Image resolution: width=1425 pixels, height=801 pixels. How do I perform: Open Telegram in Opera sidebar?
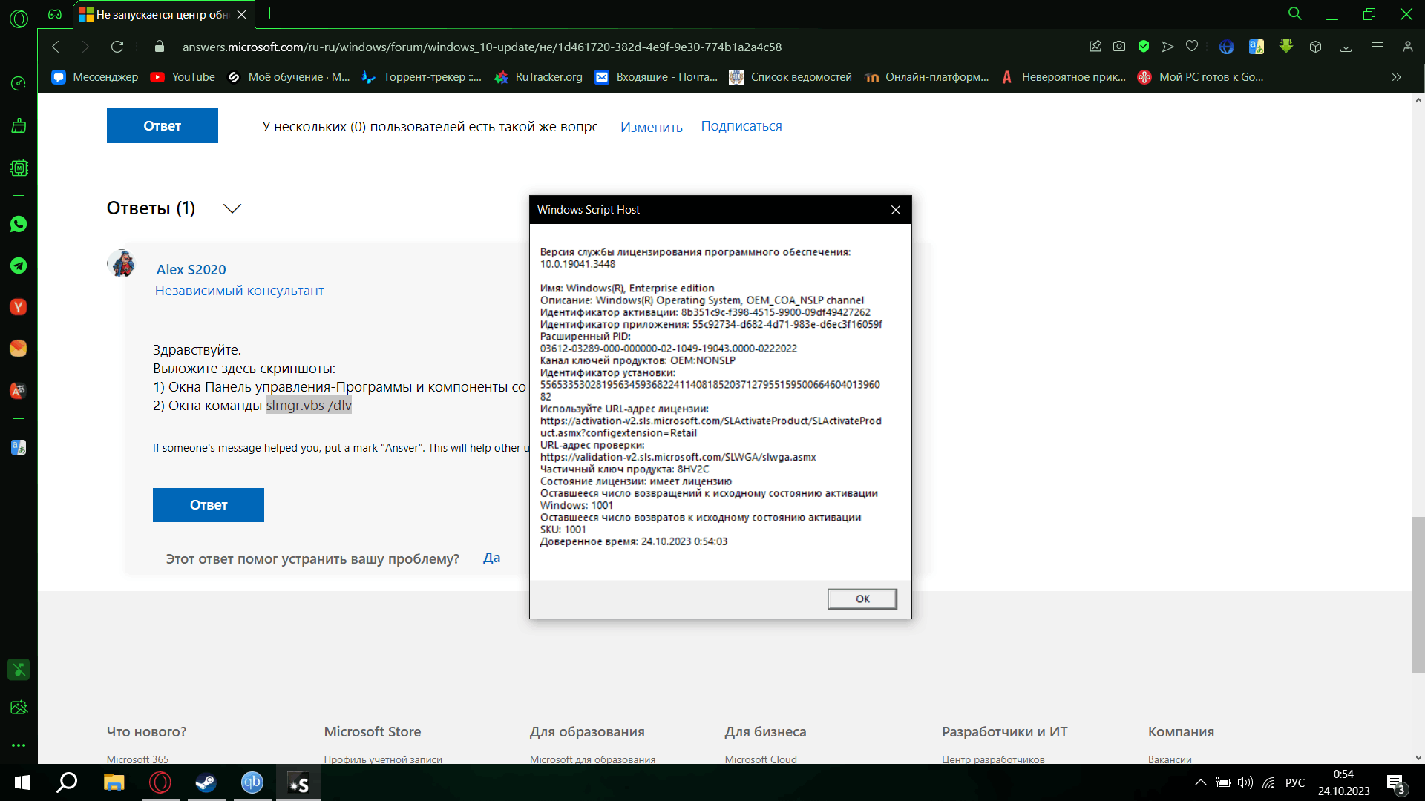[19, 266]
